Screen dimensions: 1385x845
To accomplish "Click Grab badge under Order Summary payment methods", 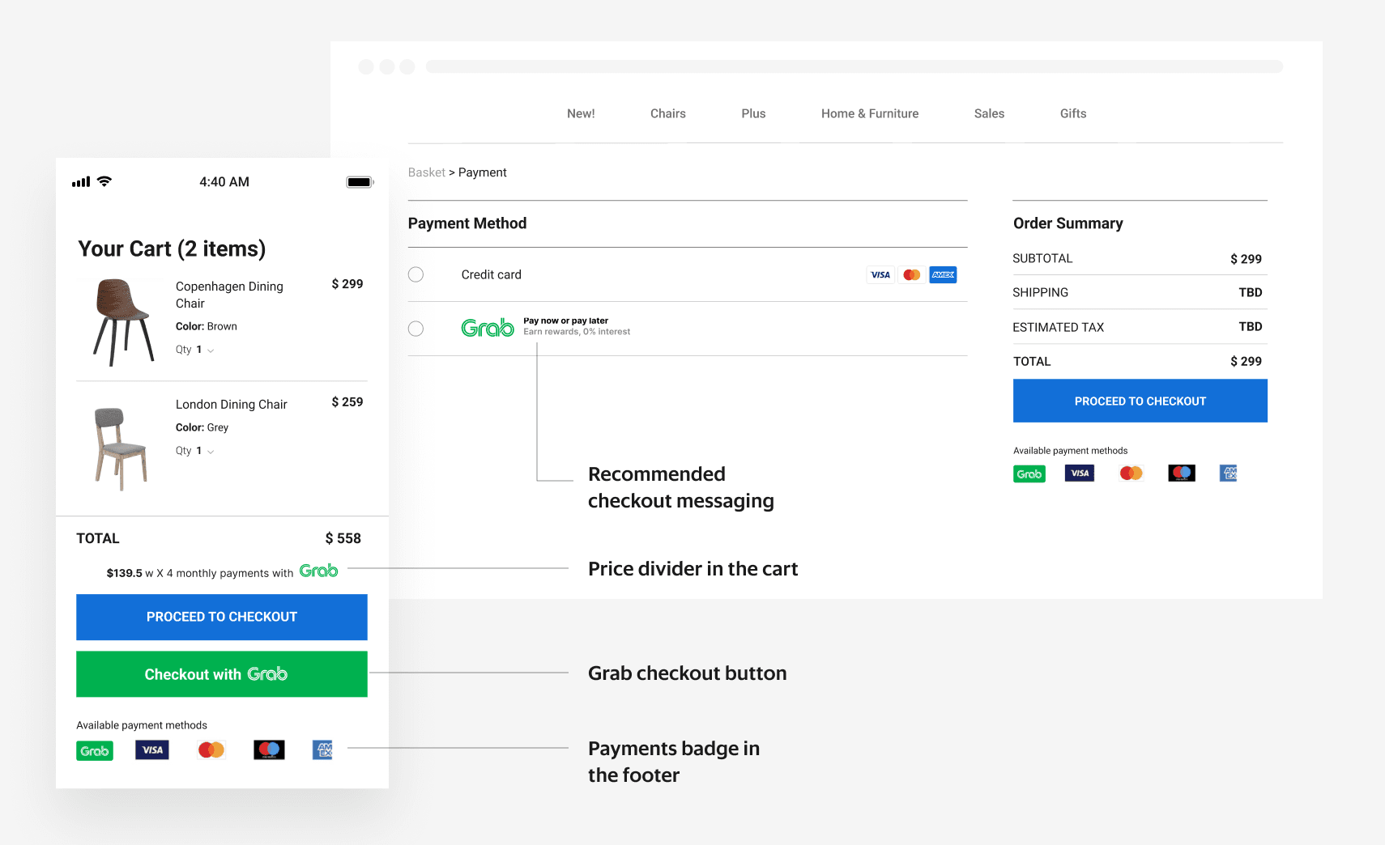I will click(1029, 474).
